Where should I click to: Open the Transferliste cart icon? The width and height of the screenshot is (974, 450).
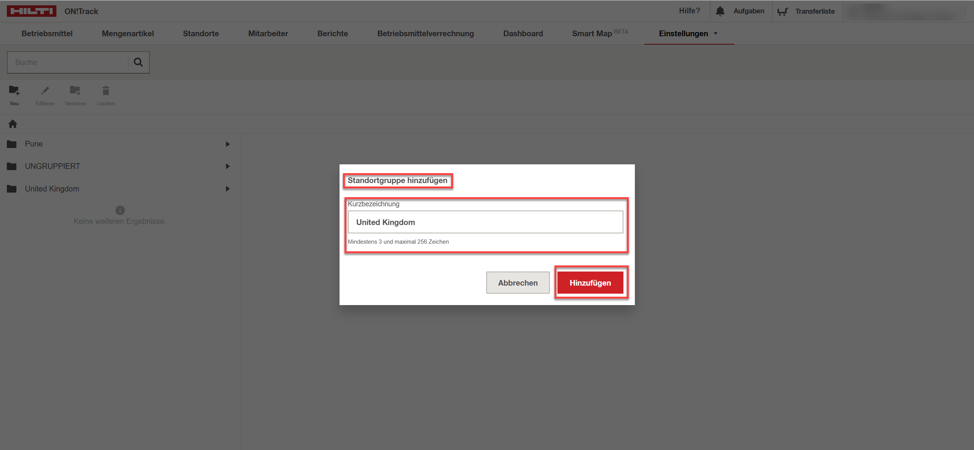(782, 11)
